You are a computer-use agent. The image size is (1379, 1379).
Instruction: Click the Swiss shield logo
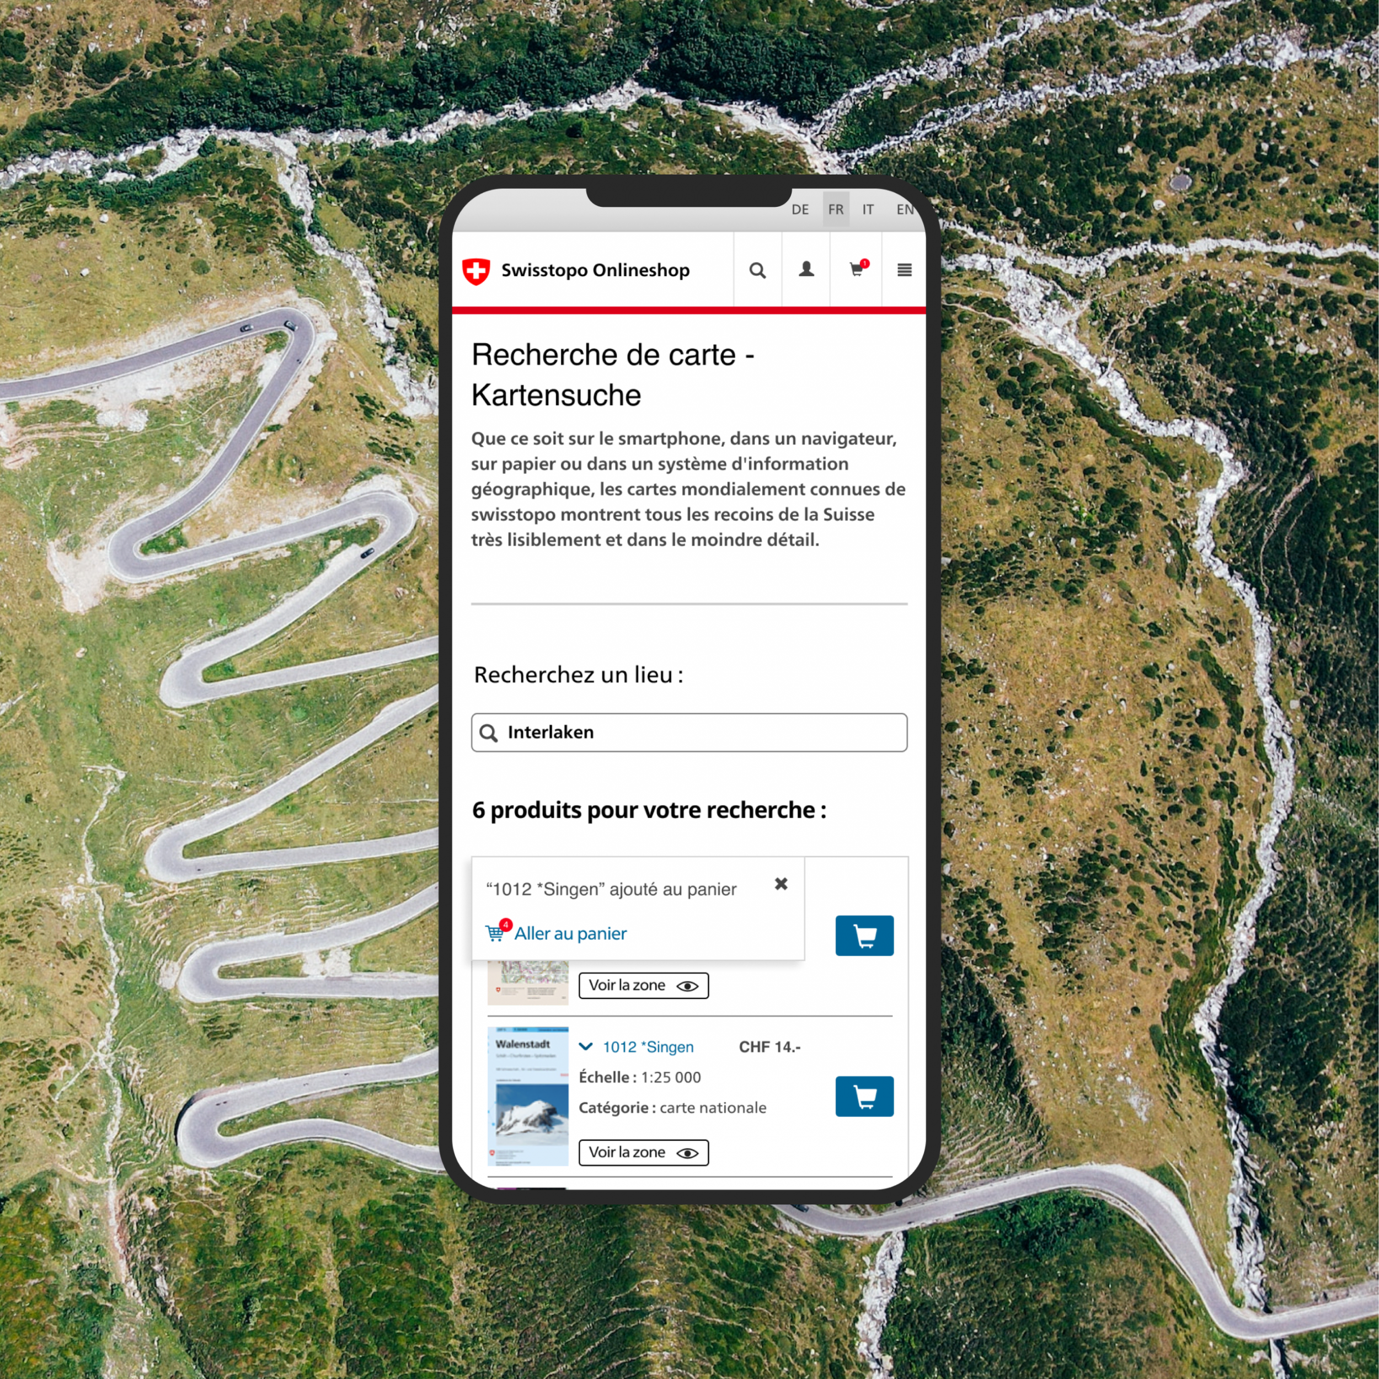476,271
